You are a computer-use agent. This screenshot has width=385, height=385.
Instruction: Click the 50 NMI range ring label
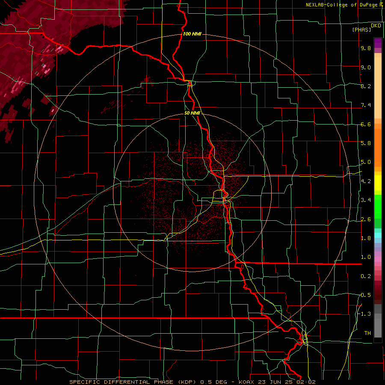pyautogui.click(x=192, y=113)
